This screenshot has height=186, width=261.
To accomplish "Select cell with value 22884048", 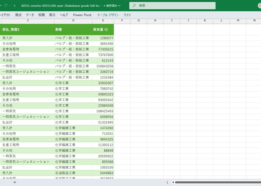I will click(103, 105).
